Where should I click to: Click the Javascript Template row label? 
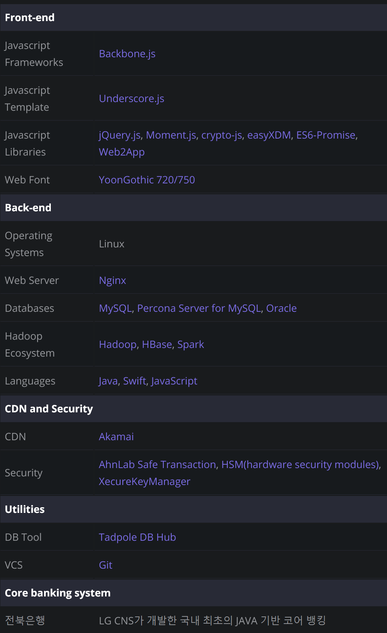click(27, 99)
